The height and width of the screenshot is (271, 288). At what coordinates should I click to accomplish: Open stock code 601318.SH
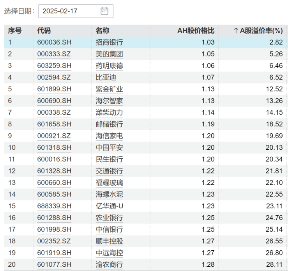click(x=54, y=147)
